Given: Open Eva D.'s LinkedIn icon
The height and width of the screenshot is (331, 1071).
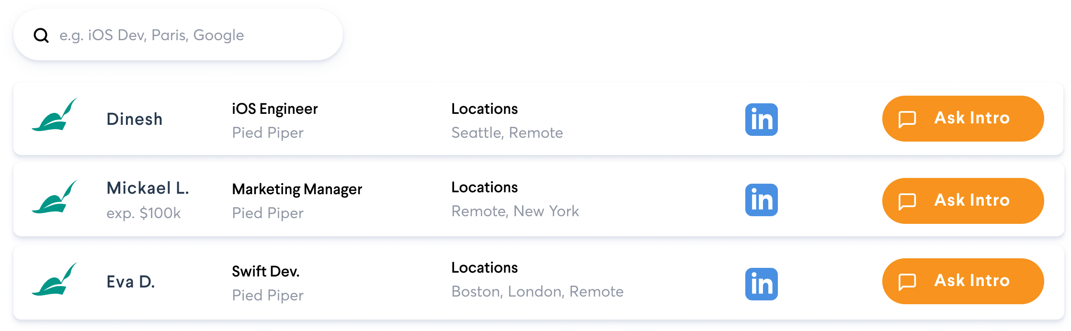Looking at the screenshot, I should [x=761, y=284].
